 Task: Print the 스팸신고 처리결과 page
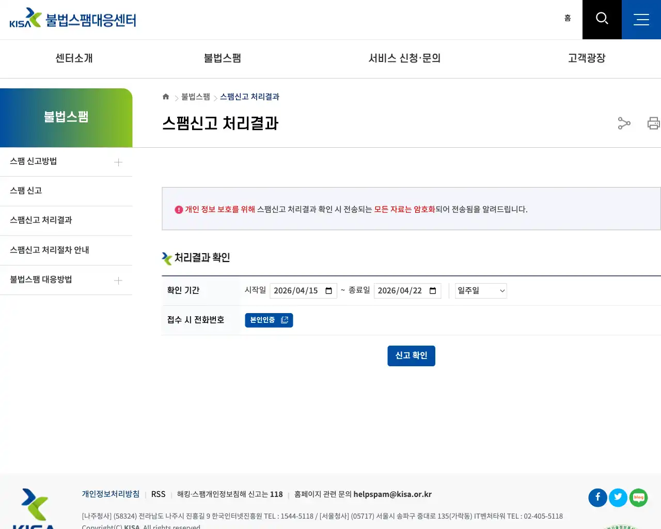[653, 123]
